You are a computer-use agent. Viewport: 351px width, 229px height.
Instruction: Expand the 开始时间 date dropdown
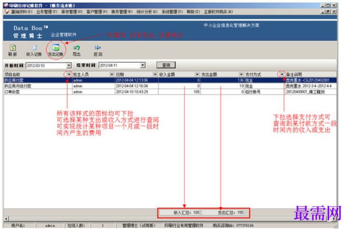(x=69, y=65)
